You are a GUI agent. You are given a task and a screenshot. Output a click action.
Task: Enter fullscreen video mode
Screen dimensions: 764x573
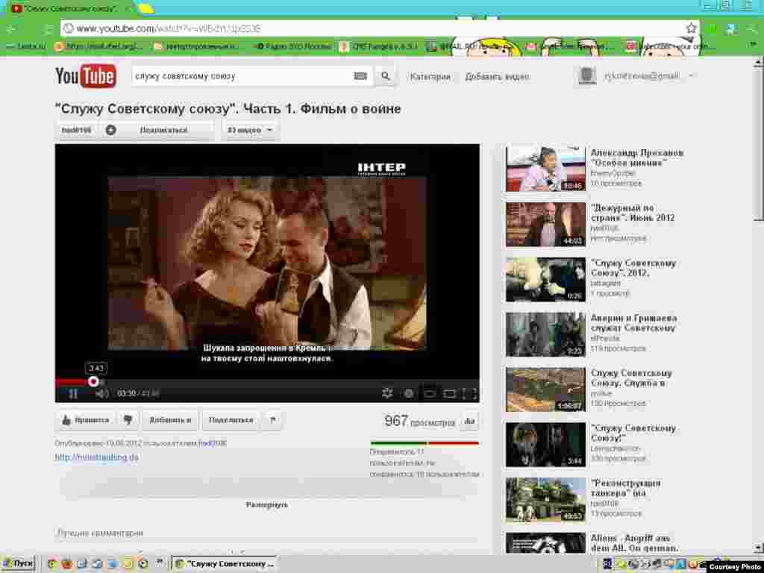[469, 393]
